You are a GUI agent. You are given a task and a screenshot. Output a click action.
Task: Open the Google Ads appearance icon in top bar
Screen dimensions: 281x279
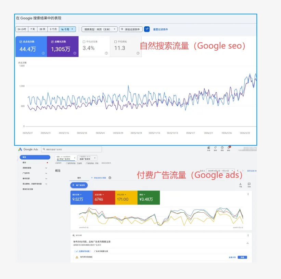[208, 148]
